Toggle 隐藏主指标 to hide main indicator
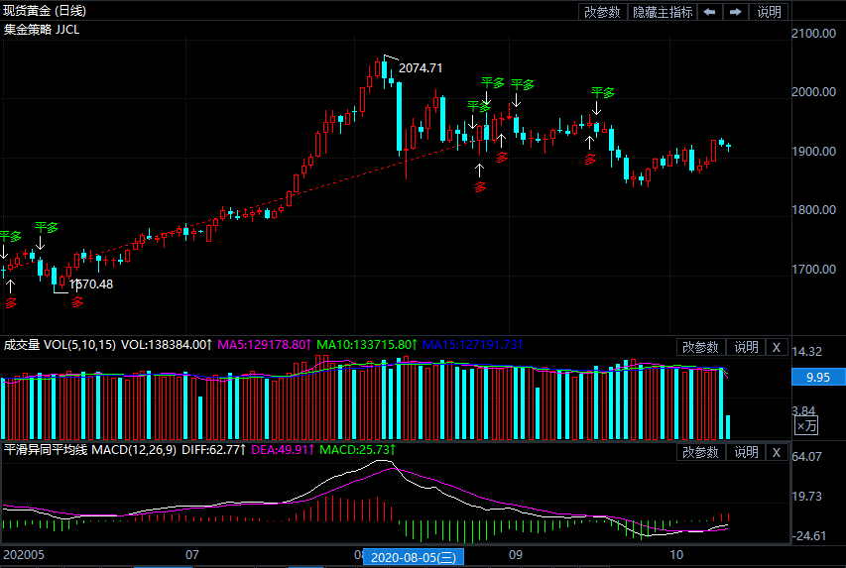This screenshot has width=846, height=568. click(663, 12)
